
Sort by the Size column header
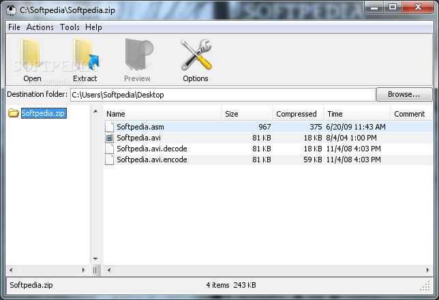tap(247, 114)
